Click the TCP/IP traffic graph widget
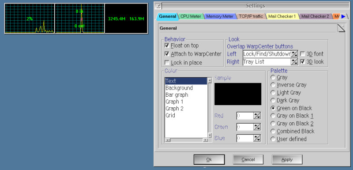 click(x=80, y=19)
